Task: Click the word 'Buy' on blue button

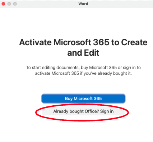Action: pos(69,99)
